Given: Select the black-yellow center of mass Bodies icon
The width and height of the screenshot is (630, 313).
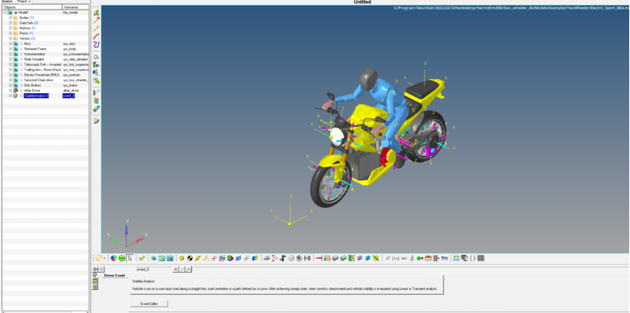Looking at the screenshot, I should pos(190,258).
